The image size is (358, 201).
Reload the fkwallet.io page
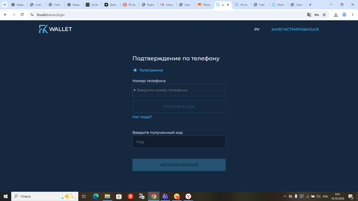[22, 15]
